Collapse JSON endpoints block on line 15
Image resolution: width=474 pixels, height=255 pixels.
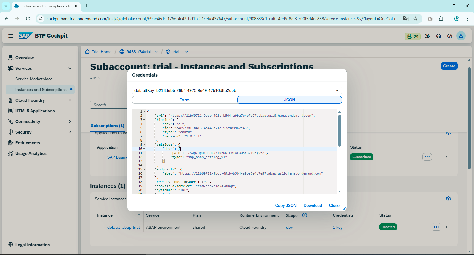(144, 170)
